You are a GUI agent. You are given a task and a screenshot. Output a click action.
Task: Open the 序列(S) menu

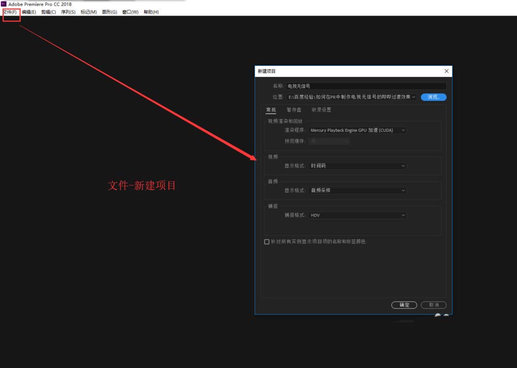[68, 12]
